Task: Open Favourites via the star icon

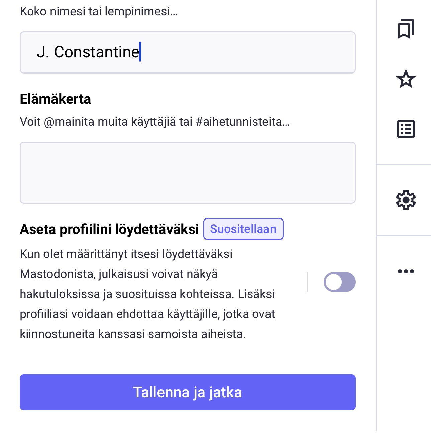Action: pyautogui.click(x=406, y=79)
